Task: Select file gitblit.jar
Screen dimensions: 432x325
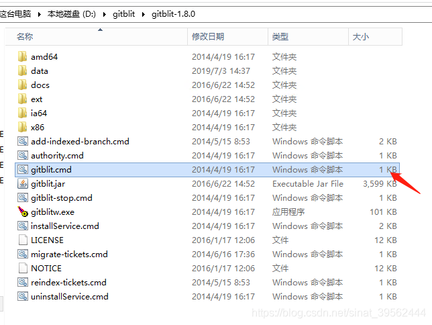Action: coord(48,183)
